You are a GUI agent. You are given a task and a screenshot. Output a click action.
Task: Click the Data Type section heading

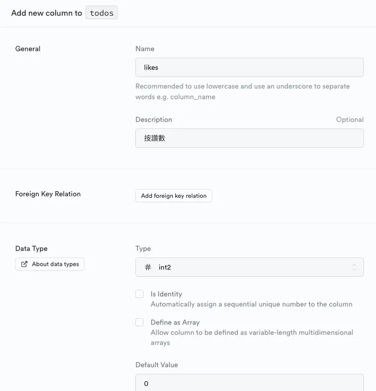32,248
